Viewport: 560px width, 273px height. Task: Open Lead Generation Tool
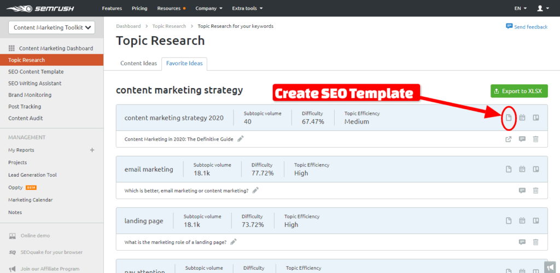tap(32, 175)
